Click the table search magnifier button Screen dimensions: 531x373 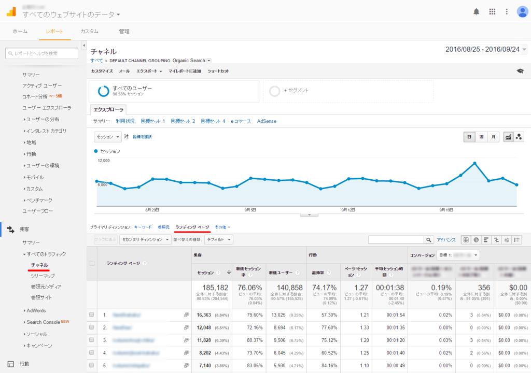pyautogui.click(x=429, y=240)
